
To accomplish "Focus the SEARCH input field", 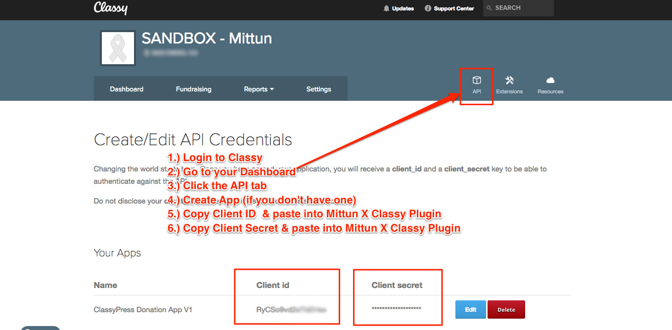I will click(x=518, y=8).
